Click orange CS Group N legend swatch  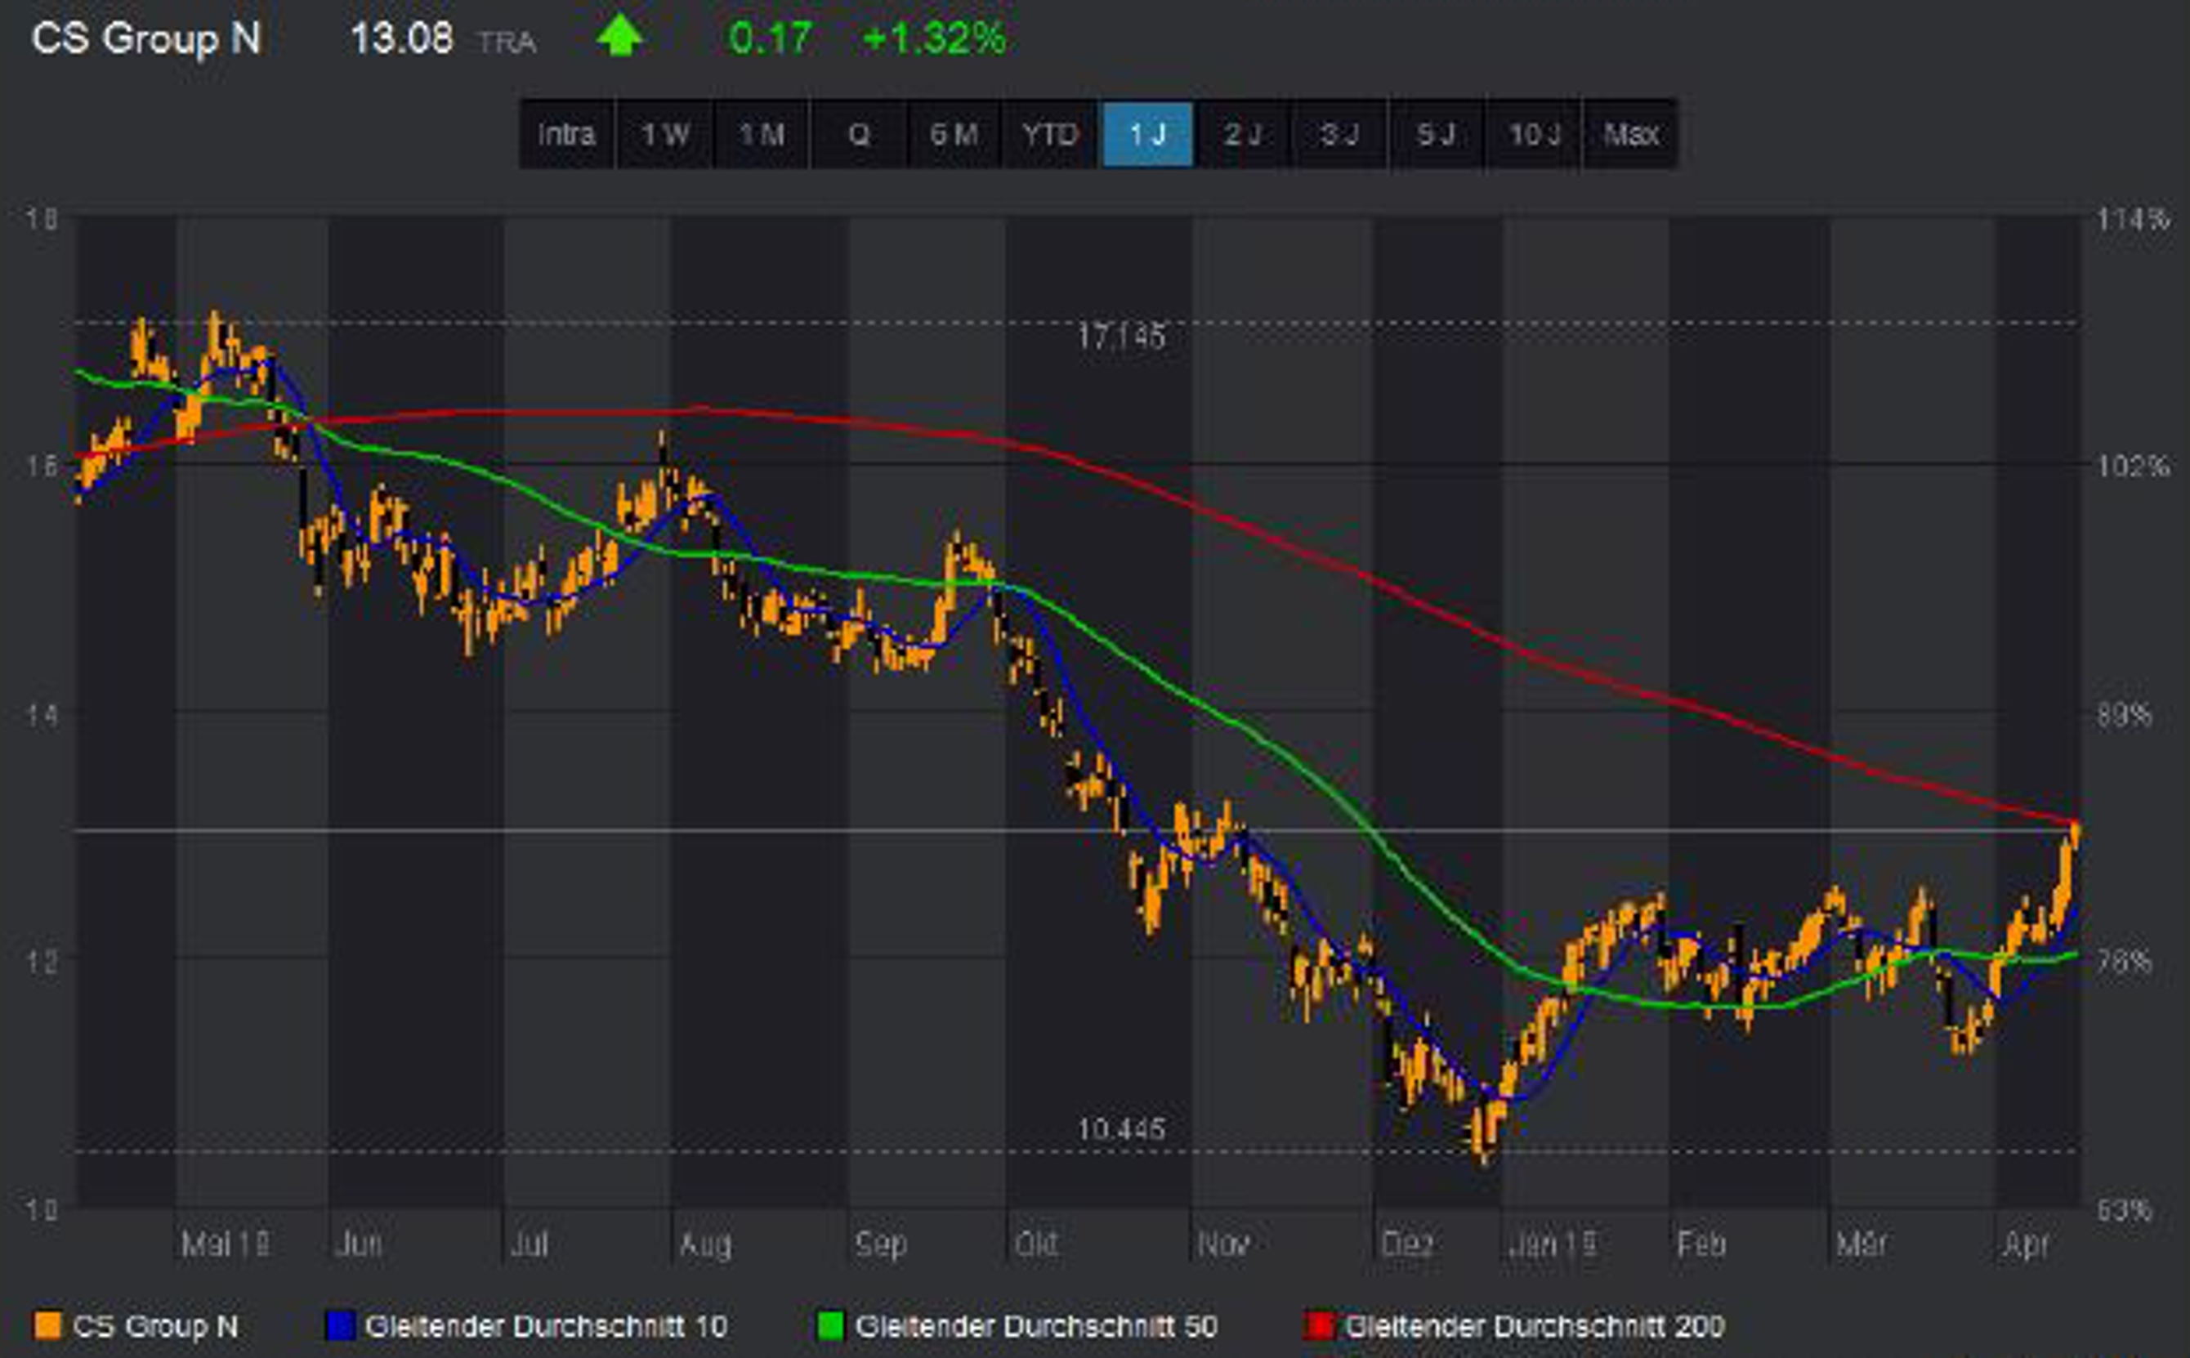(x=47, y=1327)
